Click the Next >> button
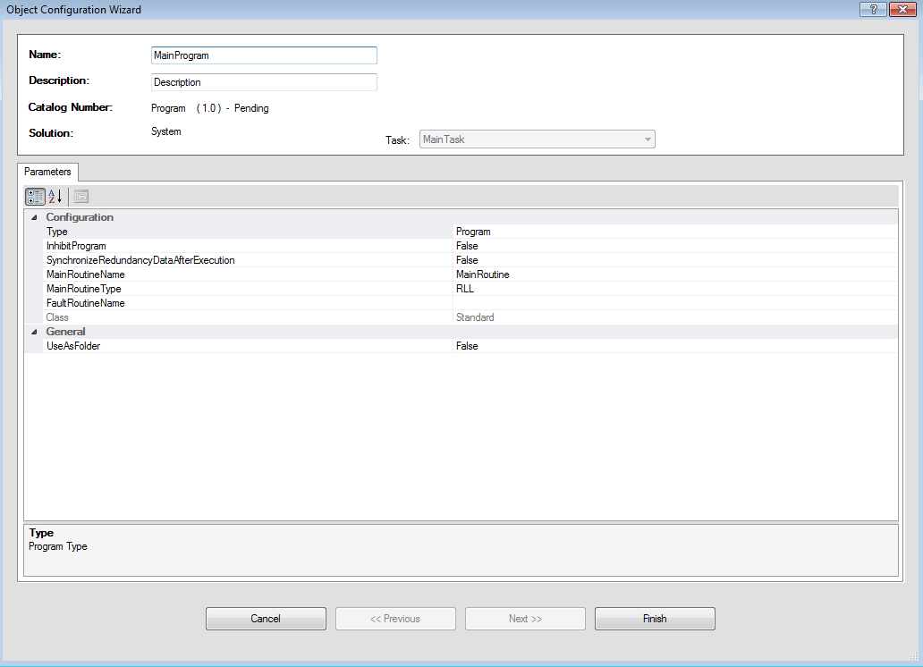Screen dimensions: 923x667 point(525,619)
